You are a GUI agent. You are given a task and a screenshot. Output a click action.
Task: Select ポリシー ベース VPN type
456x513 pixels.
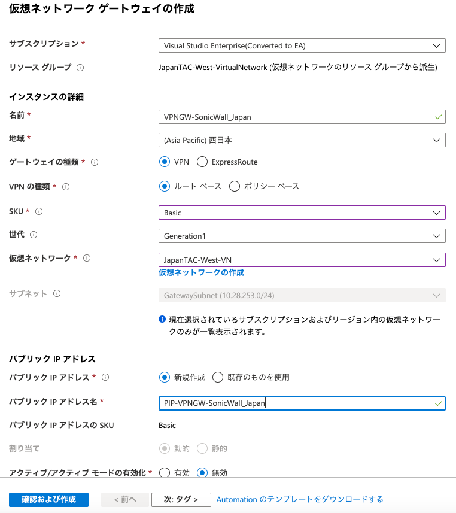pyautogui.click(x=235, y=186)
